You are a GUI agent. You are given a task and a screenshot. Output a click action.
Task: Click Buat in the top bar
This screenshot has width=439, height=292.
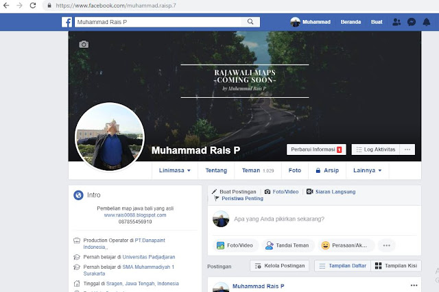click(377, 22)
